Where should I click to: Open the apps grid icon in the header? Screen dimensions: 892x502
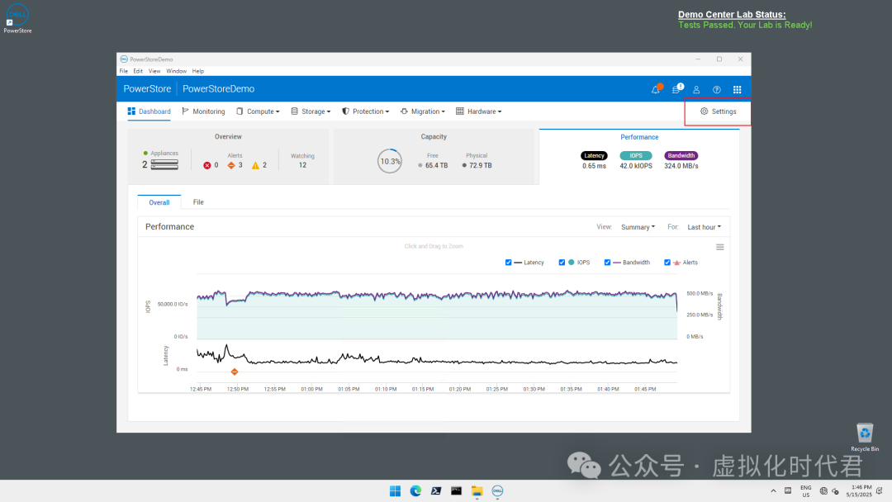click(x=738, y=89)
